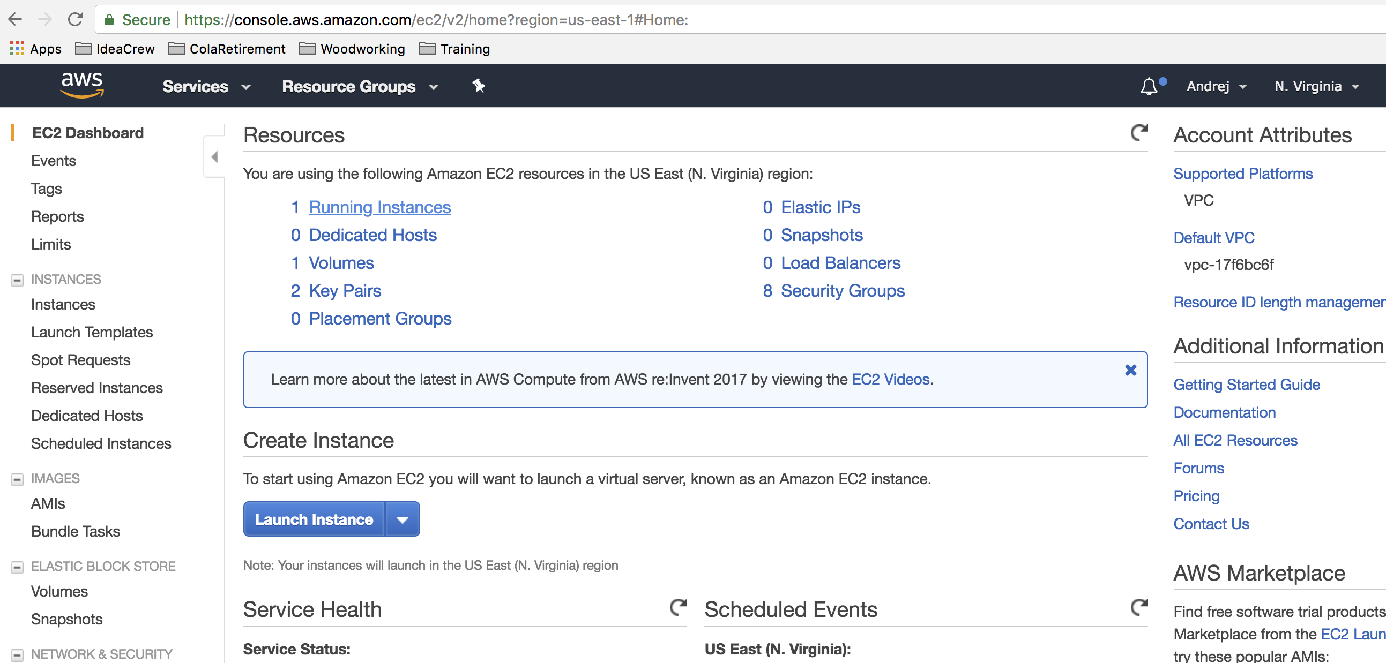Open the N. Virginia region dropdown
1386x663 pixels.
point(1316,86)
